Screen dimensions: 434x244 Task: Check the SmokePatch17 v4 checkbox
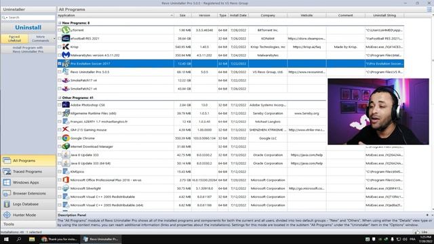pyautogui.click(x=60, y=80)
